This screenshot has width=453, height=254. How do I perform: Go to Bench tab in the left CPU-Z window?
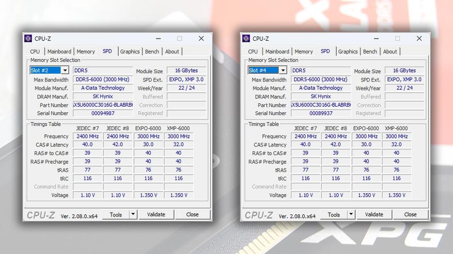pos(152,52)
